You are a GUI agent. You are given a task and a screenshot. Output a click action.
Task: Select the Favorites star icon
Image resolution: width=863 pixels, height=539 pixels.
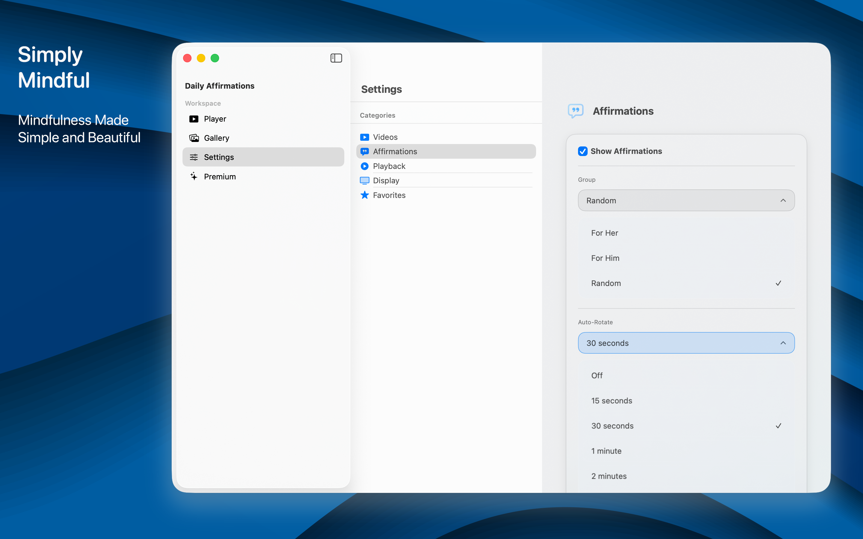point(364,195)
